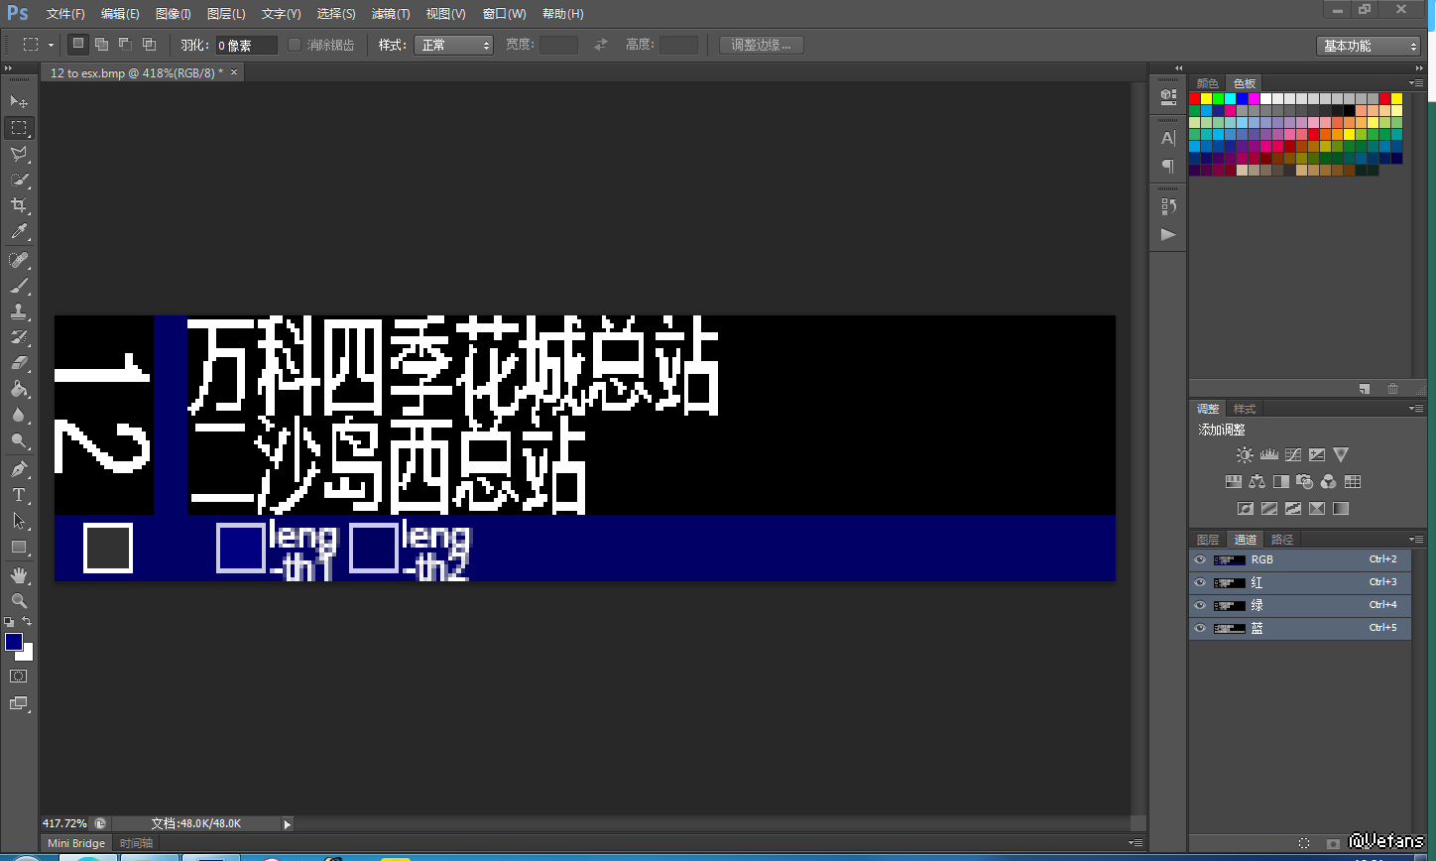Open the 3D panel icon in dock

click(1168, 96)
